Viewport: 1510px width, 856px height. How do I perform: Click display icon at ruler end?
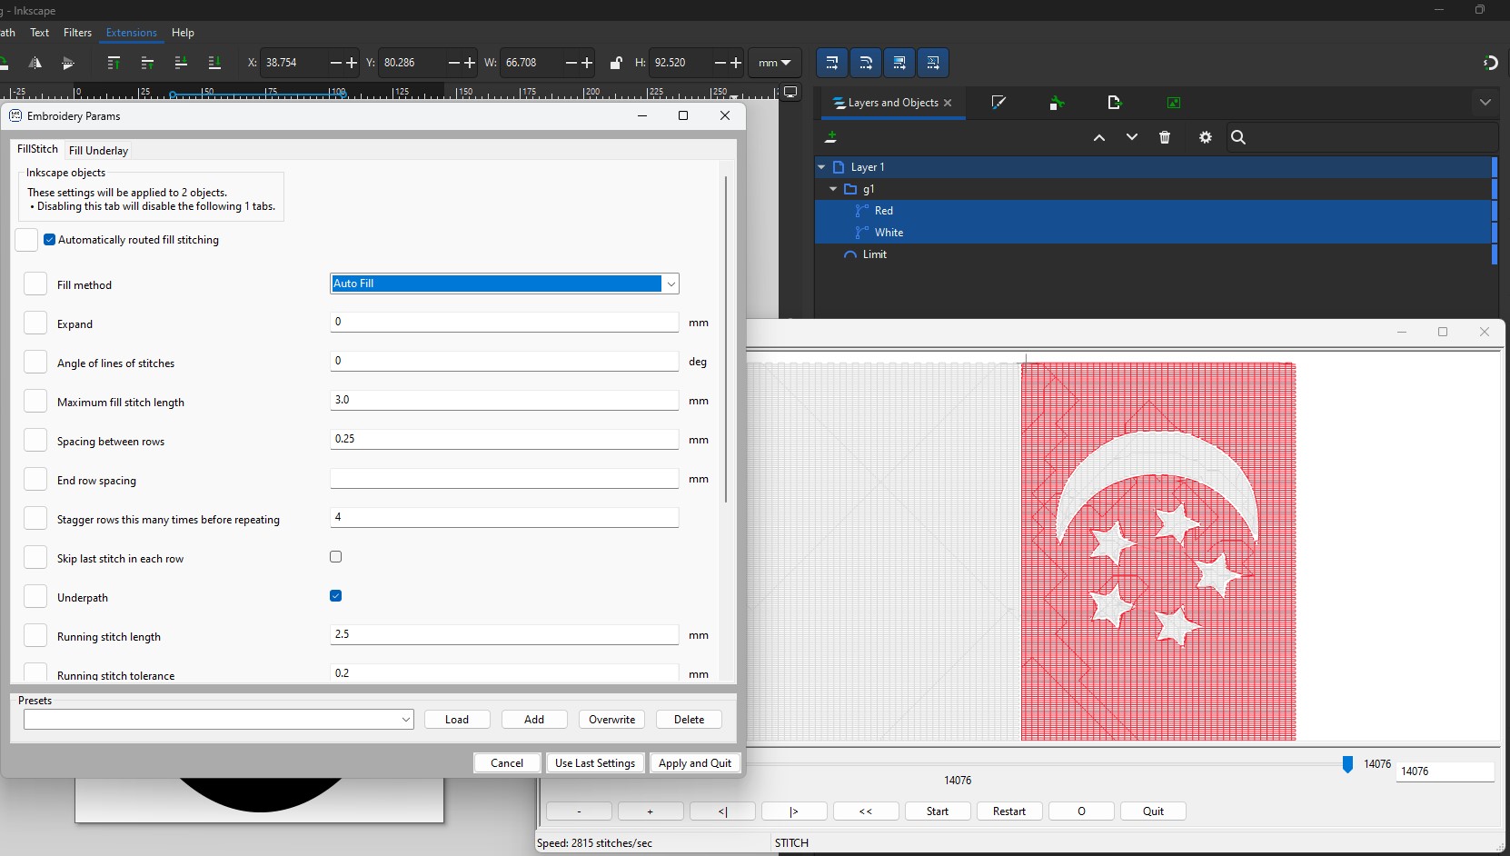(790, 93)
